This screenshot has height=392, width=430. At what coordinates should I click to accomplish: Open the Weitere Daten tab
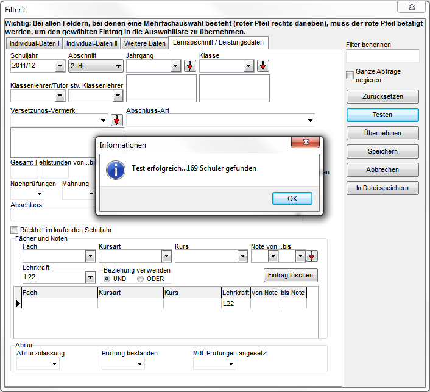pyautogui.click(x=144, y=44)
